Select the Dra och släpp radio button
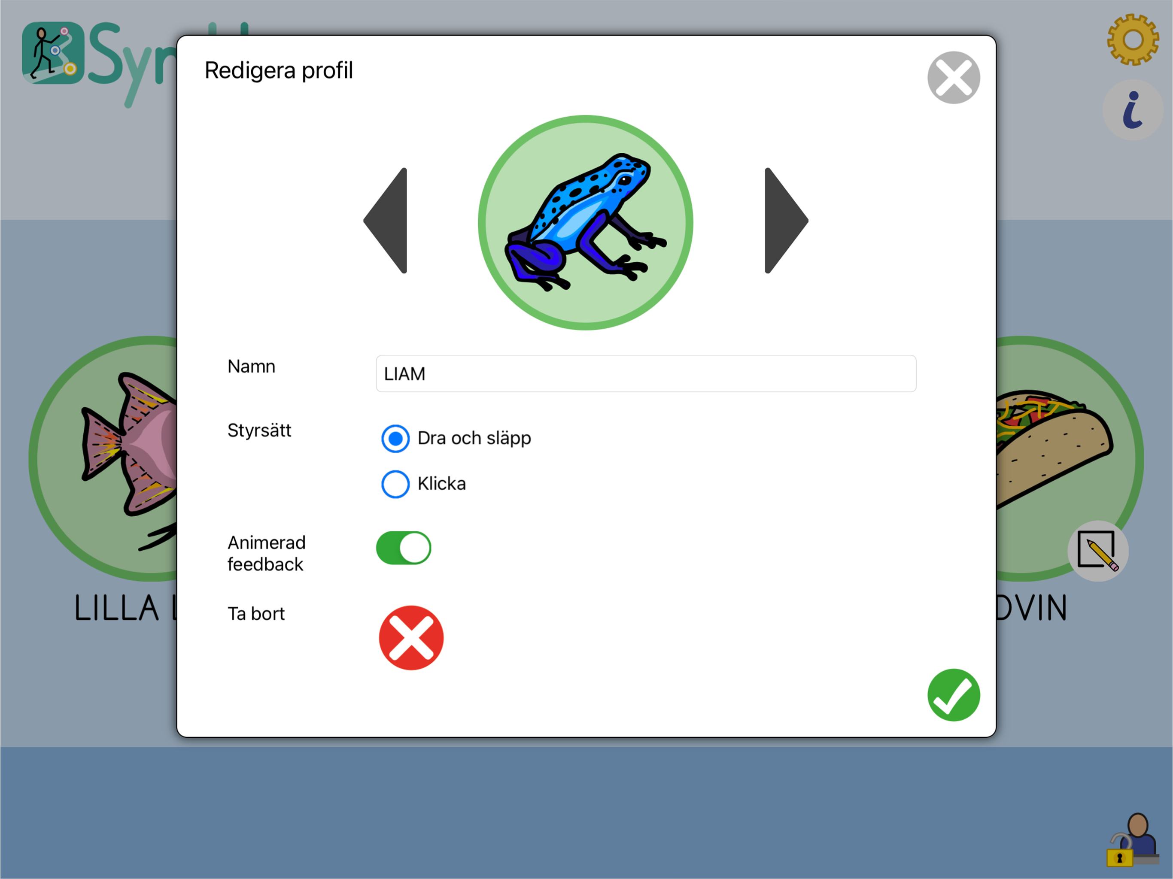1173x879 pixels. pyautogui.click(x=395, y=439)
